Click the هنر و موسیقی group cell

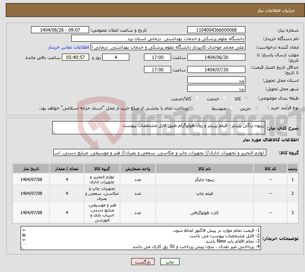[x=102, y=213]
